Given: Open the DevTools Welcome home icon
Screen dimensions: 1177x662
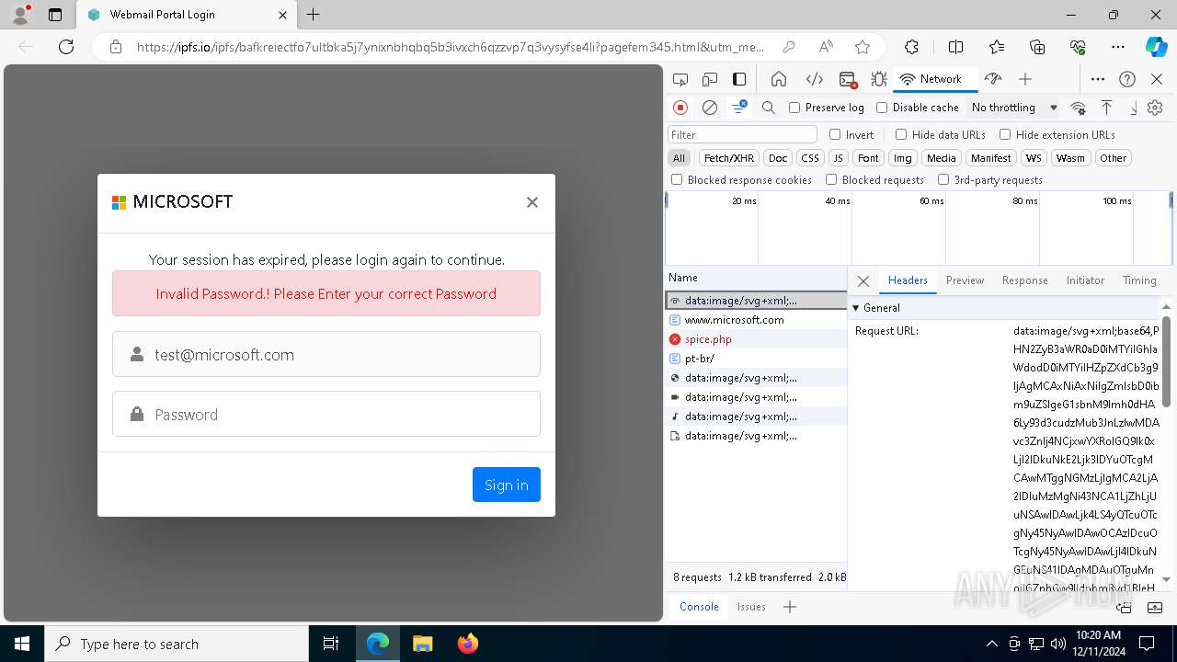Looking at the screenshot, I should coord(779,79).
